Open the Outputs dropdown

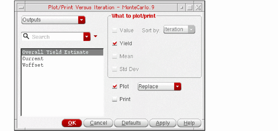point(53,20)
